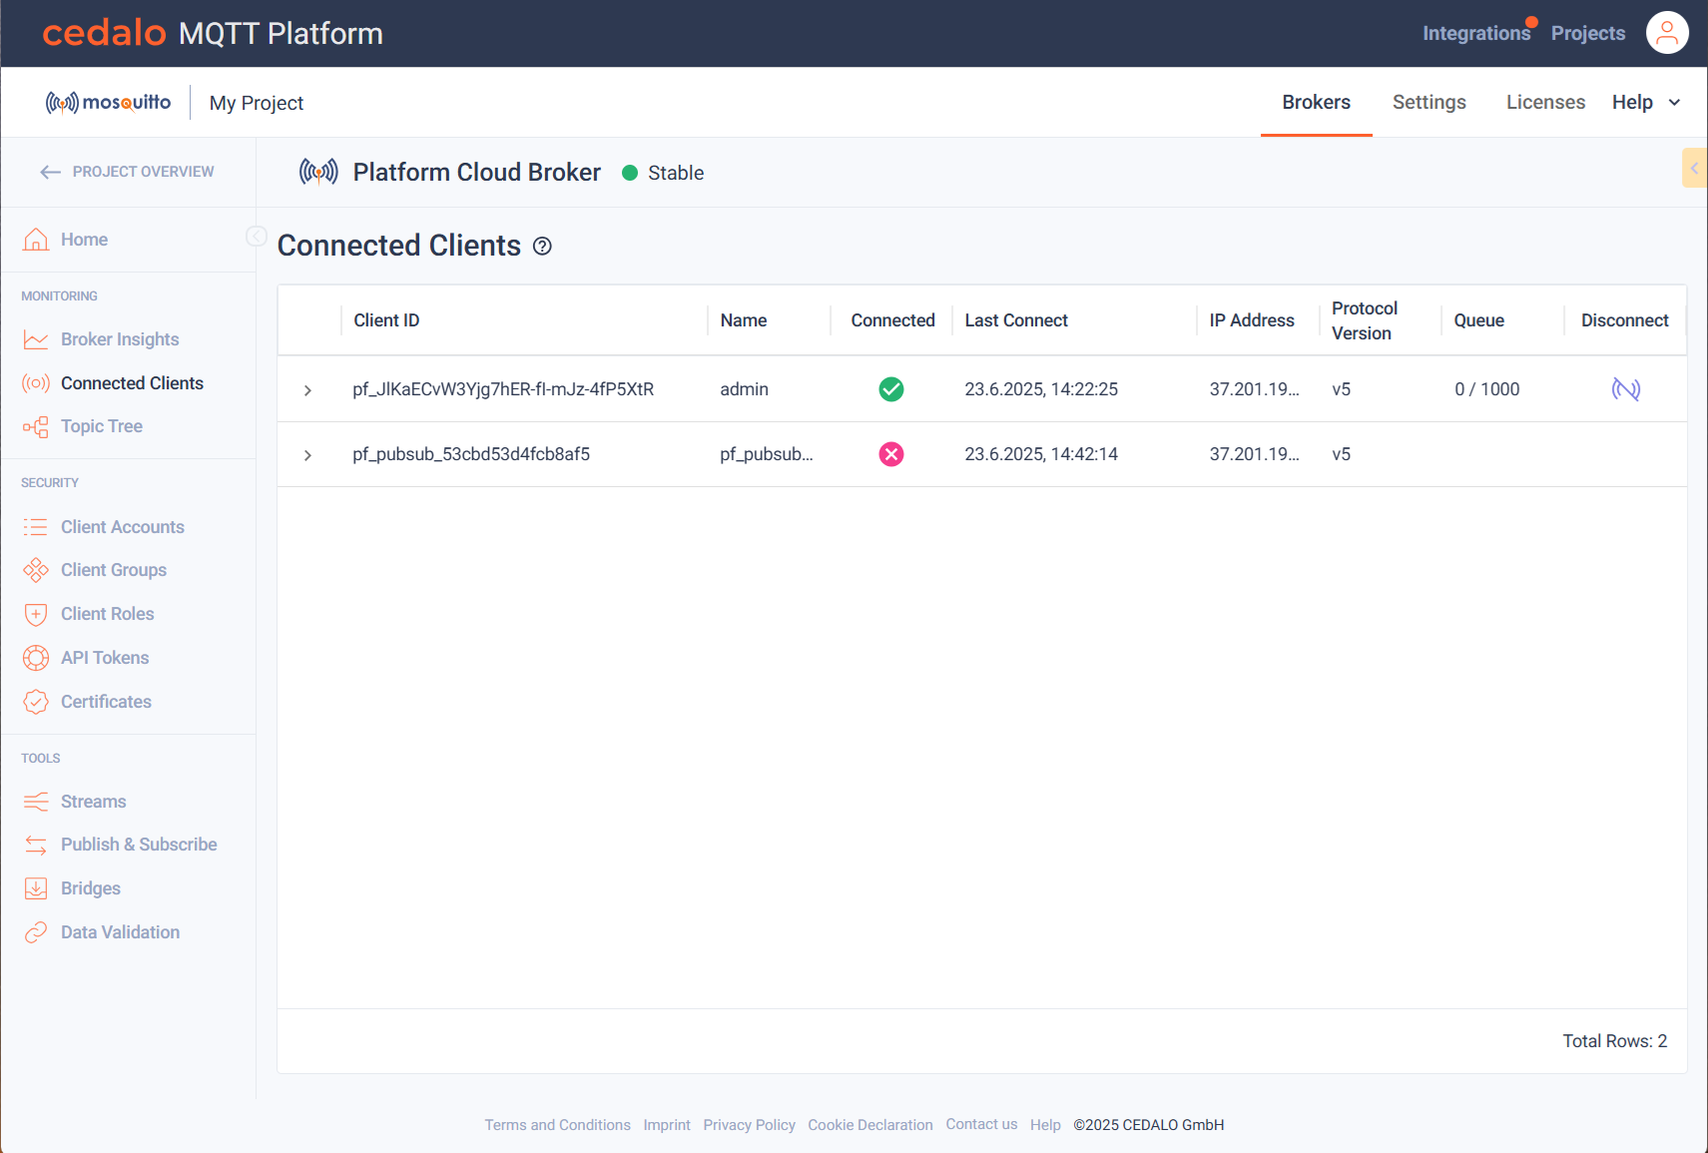Click the Connected column header
Image resolution: width=1708 pixels, height=1153 pixels.
(892, 320)
